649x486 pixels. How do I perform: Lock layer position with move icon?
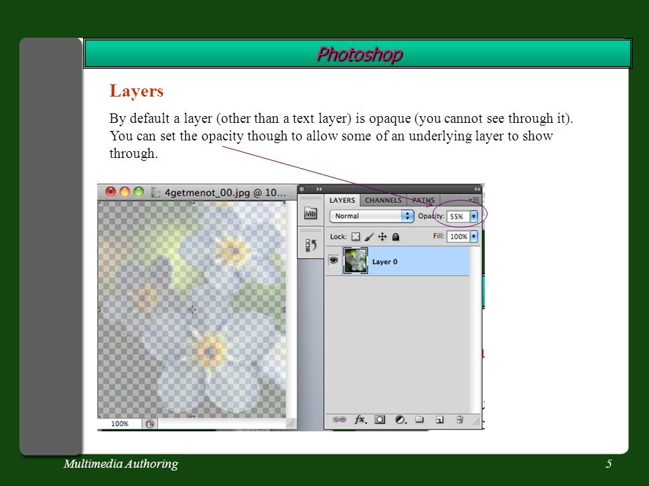[383, 236]
